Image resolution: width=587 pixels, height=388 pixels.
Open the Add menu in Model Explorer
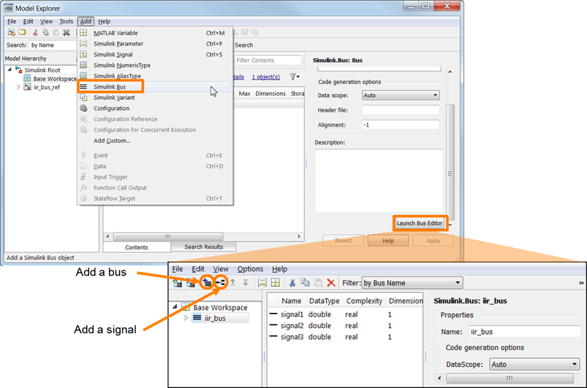pos(86,21)
